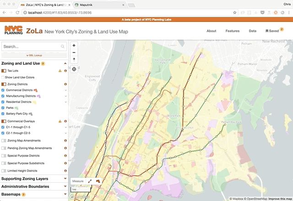Viewport: 293px width, 201px height.
Task: Uncheck Battery Park City checkbox
Action: click(x=3, y=114)
